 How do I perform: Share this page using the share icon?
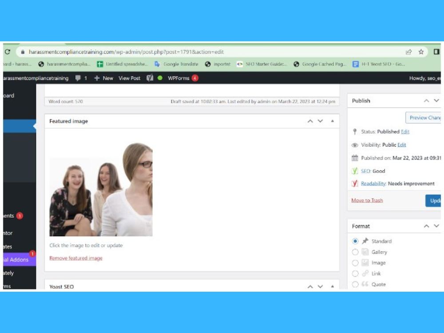pyautogui.click(x=408, y=52)
